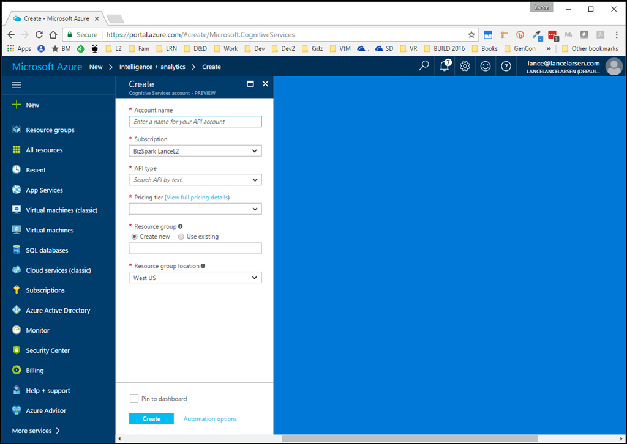
Task: Expand the Pricing tier dropdown
Action: point(195,209)
